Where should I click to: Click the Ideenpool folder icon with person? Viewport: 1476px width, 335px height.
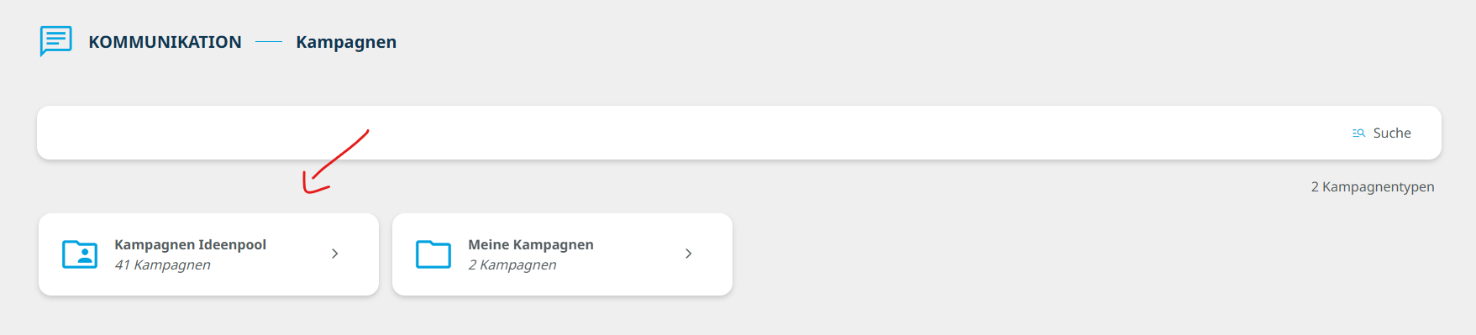point(80,254)
